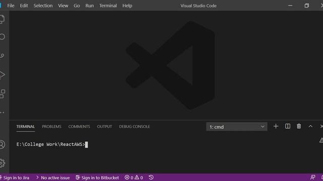Switch to the COMMENTS panel tab
Viewport: 323px width, 181px height.
(79, 127)
